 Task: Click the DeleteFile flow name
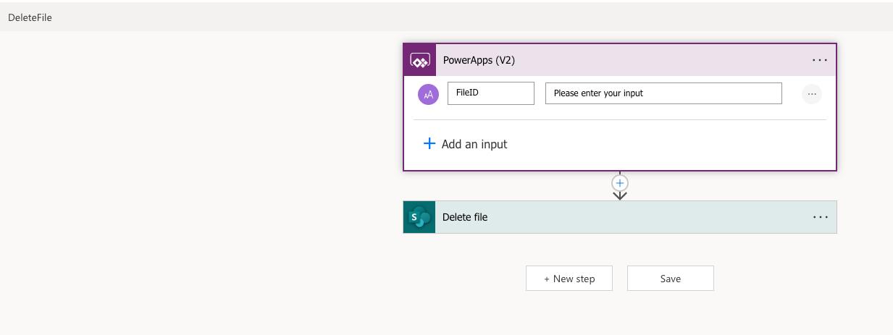coord(30,17)
